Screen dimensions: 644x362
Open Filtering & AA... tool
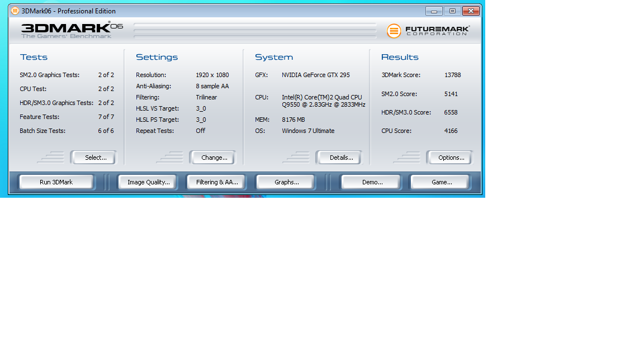[217, 182]
